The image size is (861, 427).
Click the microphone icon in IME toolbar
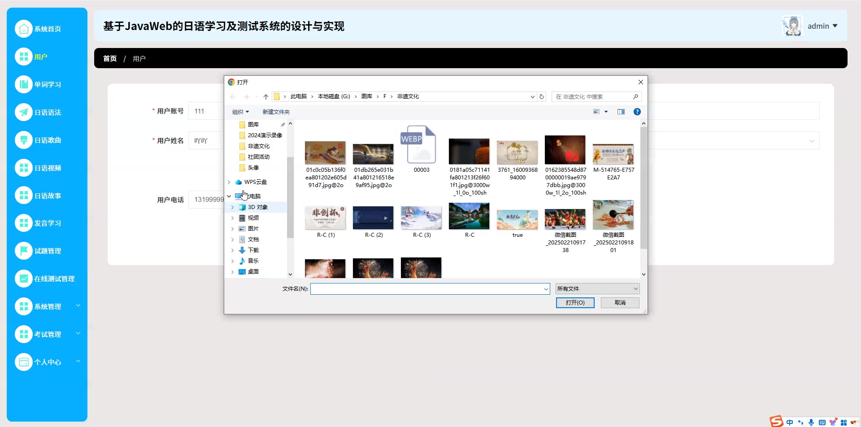(x=811, y=422)
